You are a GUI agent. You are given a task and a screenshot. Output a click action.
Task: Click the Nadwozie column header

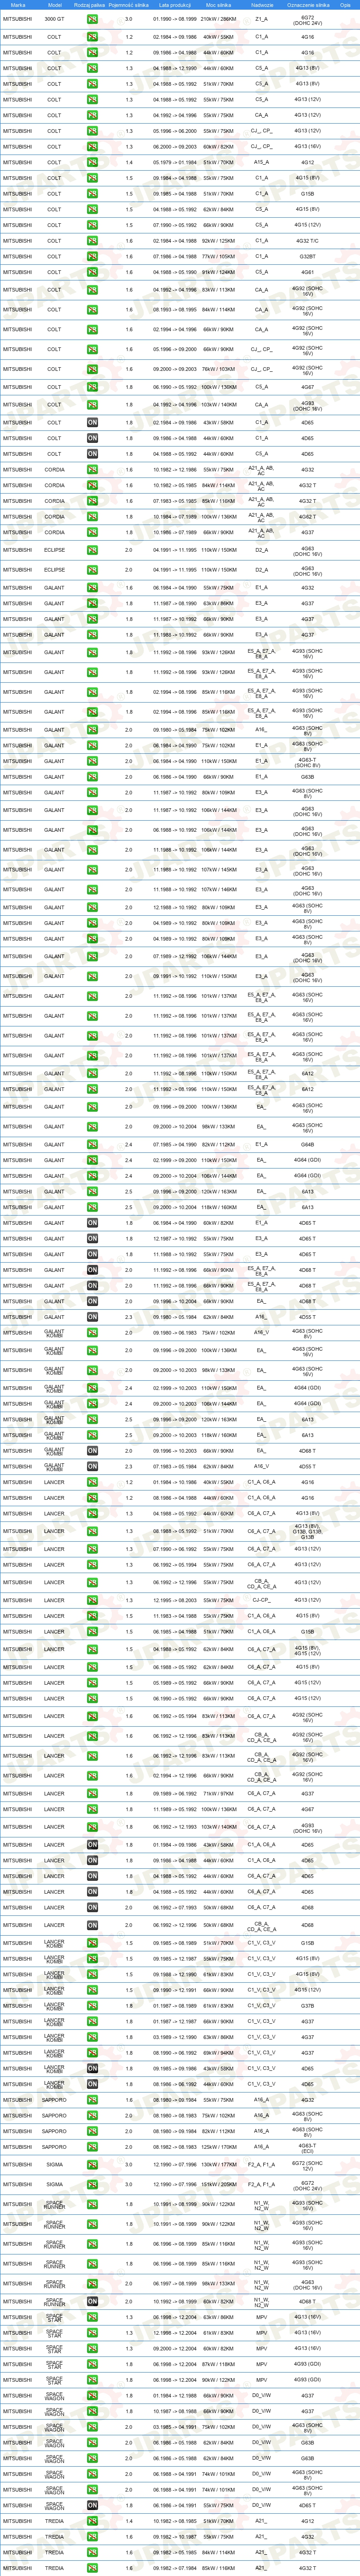click(x=261, y=5)
